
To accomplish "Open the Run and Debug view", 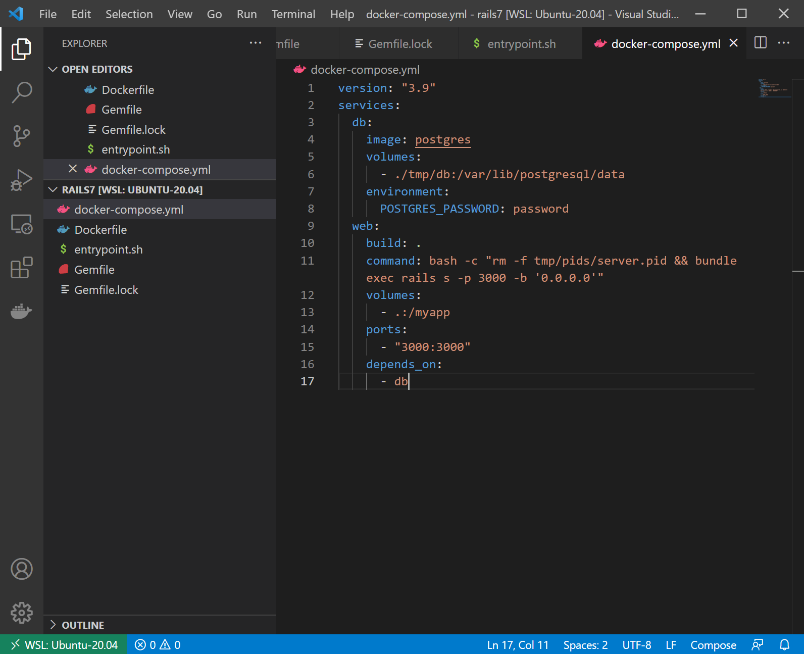I will click(21, 180).
